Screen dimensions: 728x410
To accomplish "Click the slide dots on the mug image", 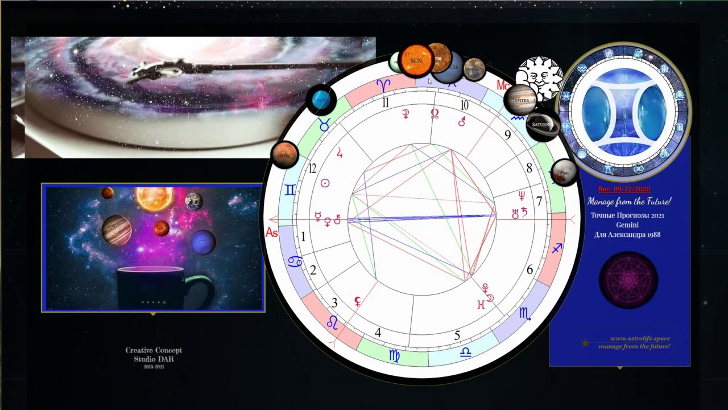I will pyautogui.click(x=154, y=302).
